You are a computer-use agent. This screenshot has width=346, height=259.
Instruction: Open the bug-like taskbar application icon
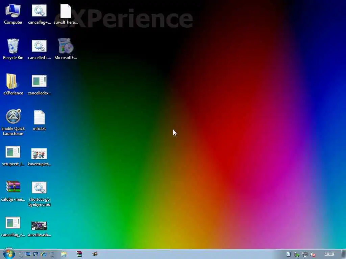coord(95,254)
